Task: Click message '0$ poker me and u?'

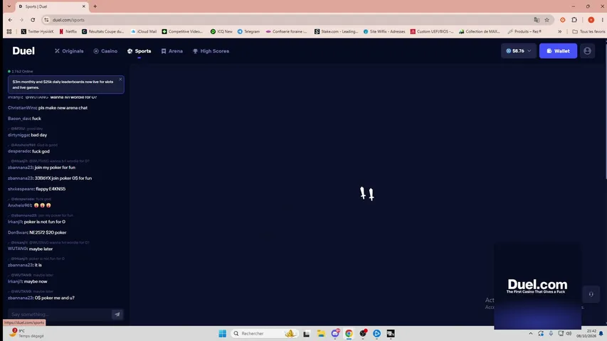Action: pyautogui.click(x=55, y=298)
